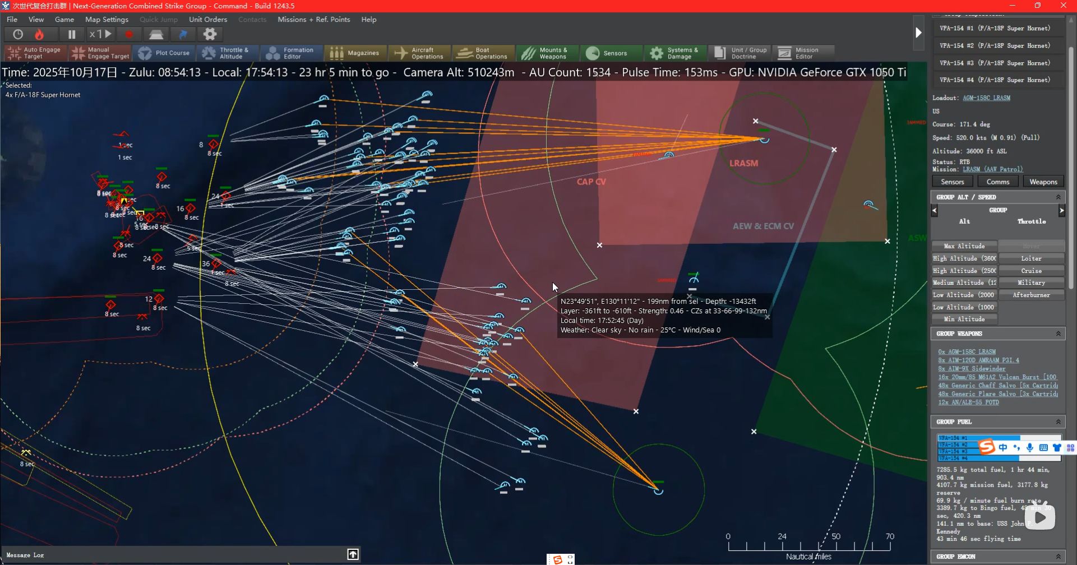Collapse the GROUP FUEL section
1077x565 pixels.
tap(1058, 422)
